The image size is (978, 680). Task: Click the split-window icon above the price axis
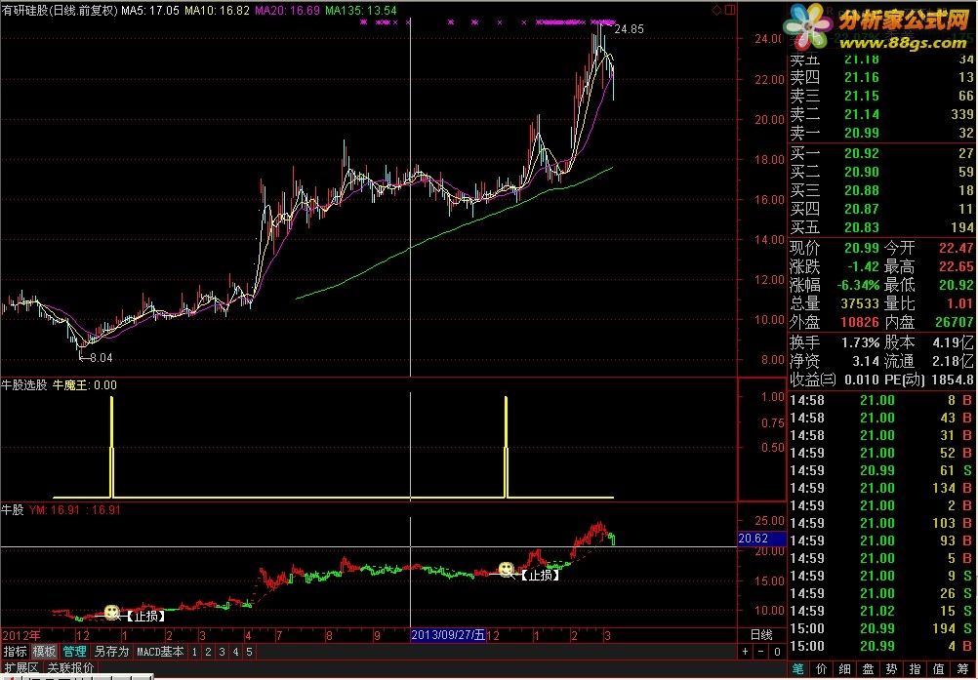pyautogui.click(x=730, y=10)
